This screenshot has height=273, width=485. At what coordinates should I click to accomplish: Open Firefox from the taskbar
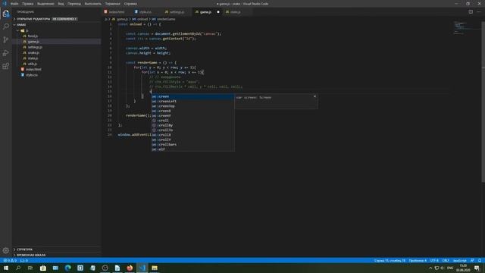[130, 268]
